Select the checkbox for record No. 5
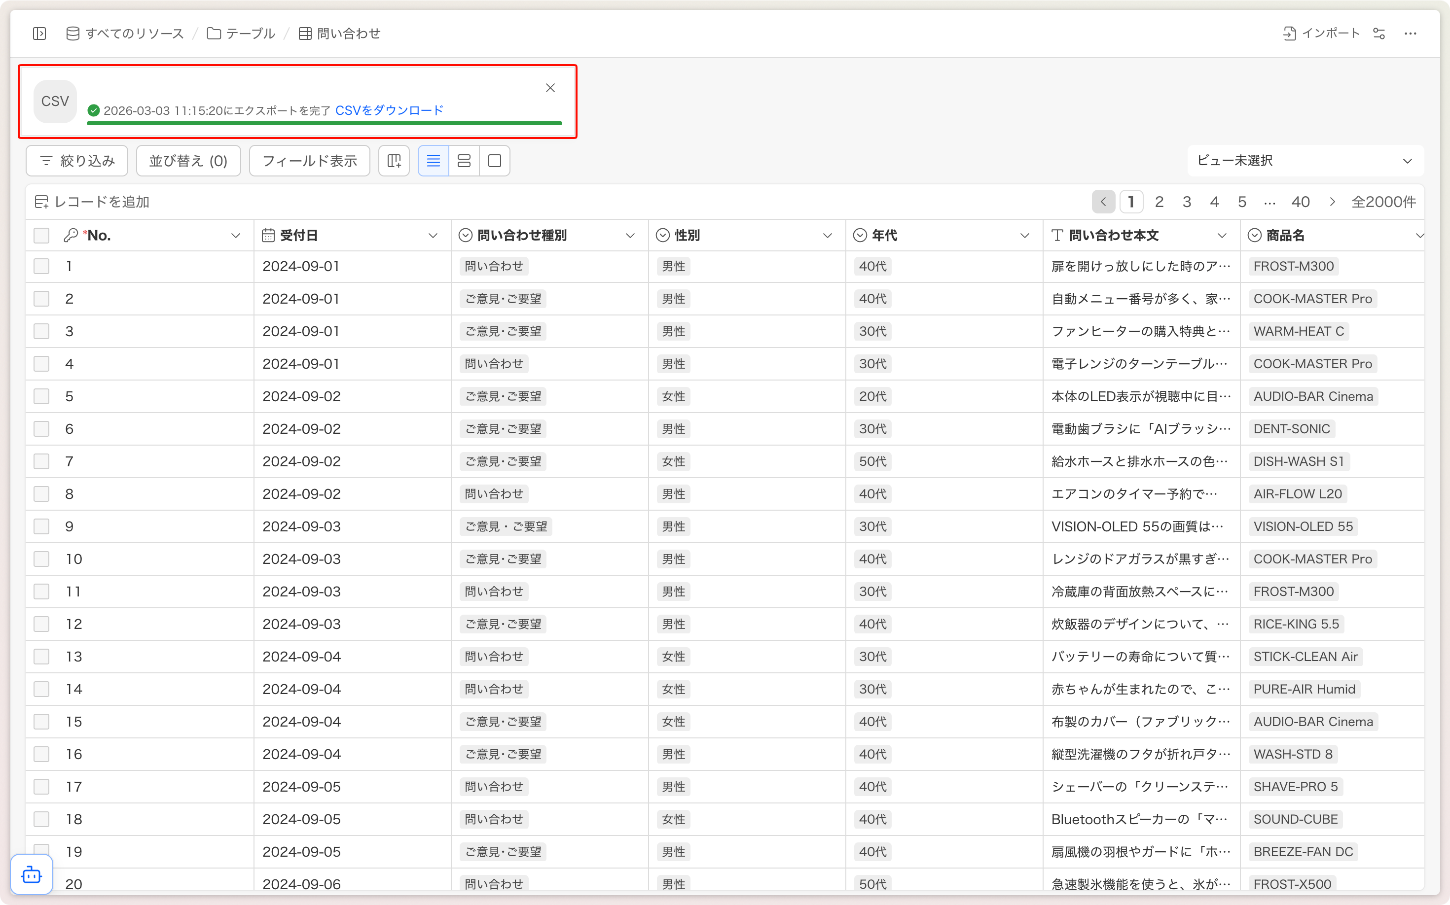1450x905 pixels. coord(41,396)
